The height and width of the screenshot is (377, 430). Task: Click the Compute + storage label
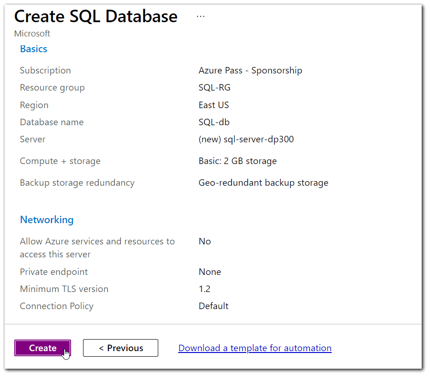[60, 161]
